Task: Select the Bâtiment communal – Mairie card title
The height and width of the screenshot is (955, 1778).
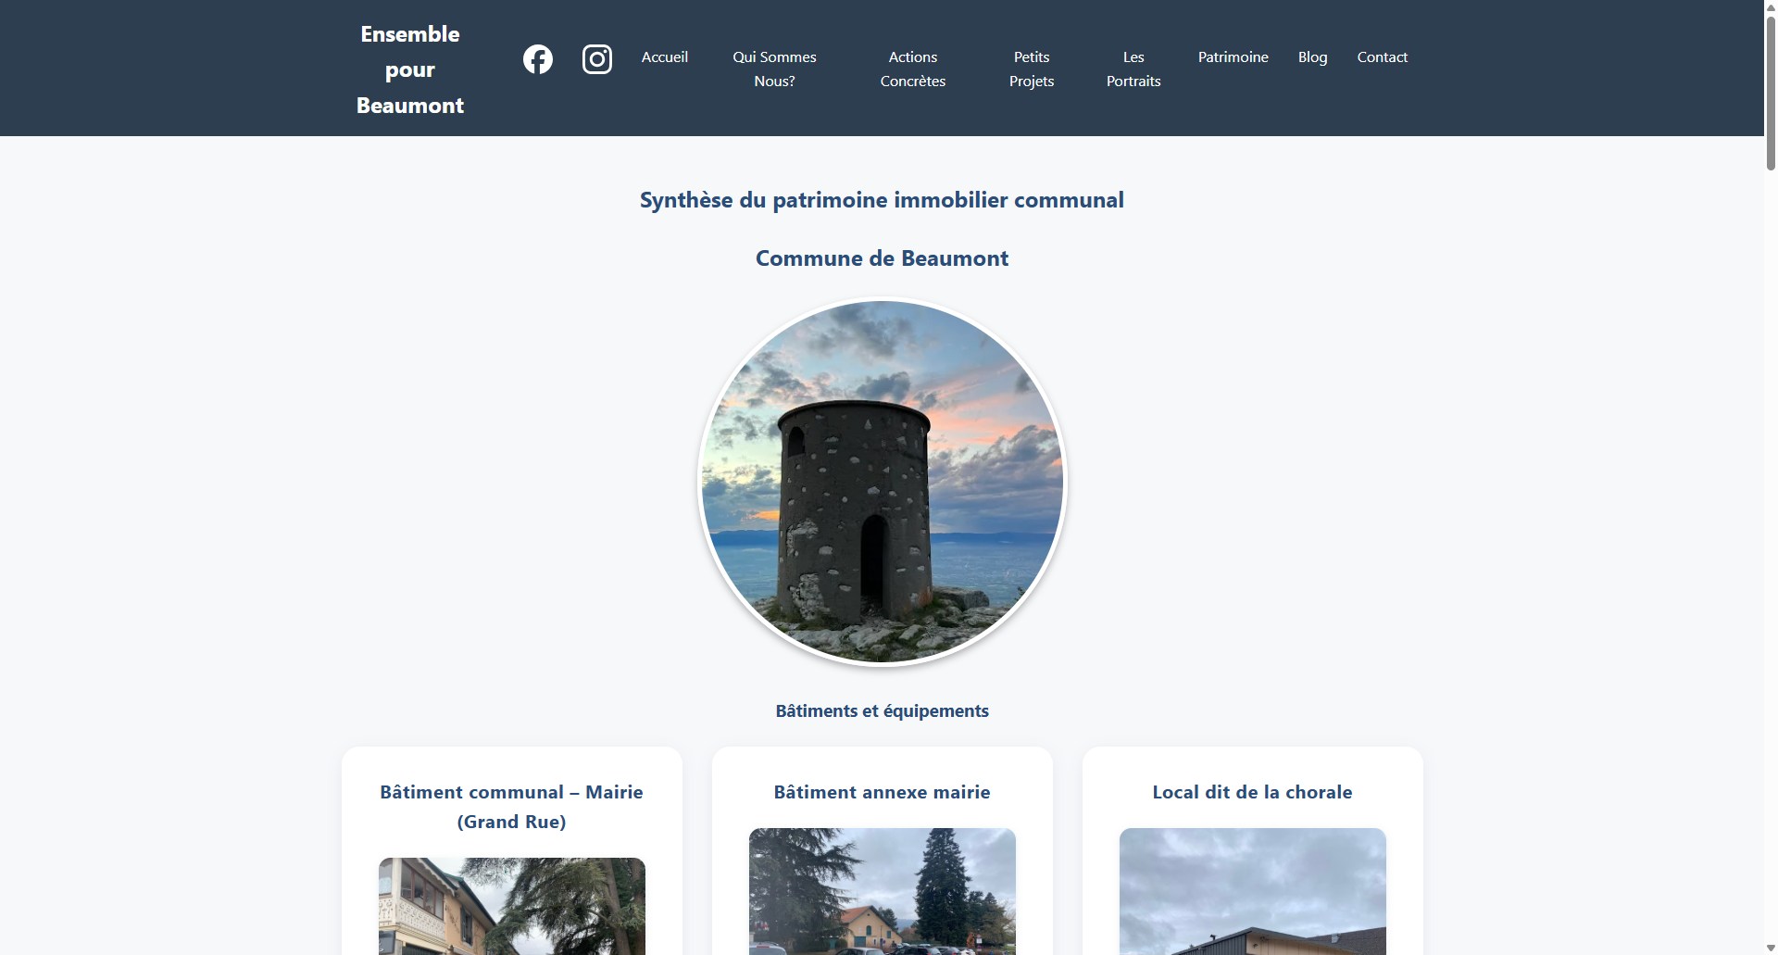Action: [511, 806]
